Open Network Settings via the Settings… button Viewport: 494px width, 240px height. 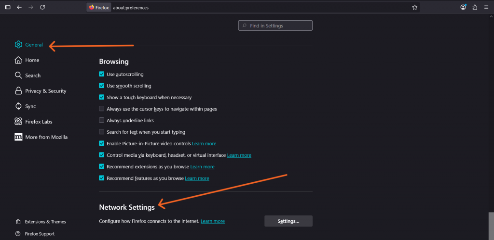288,221
